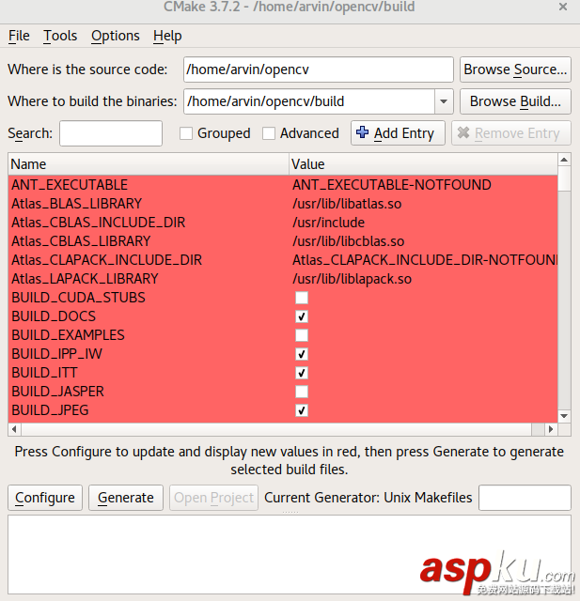Screen dimensions: 580x601
Task: Check the BUILD_EXAMPLES checkbox
Action: (x=302, y=335)
